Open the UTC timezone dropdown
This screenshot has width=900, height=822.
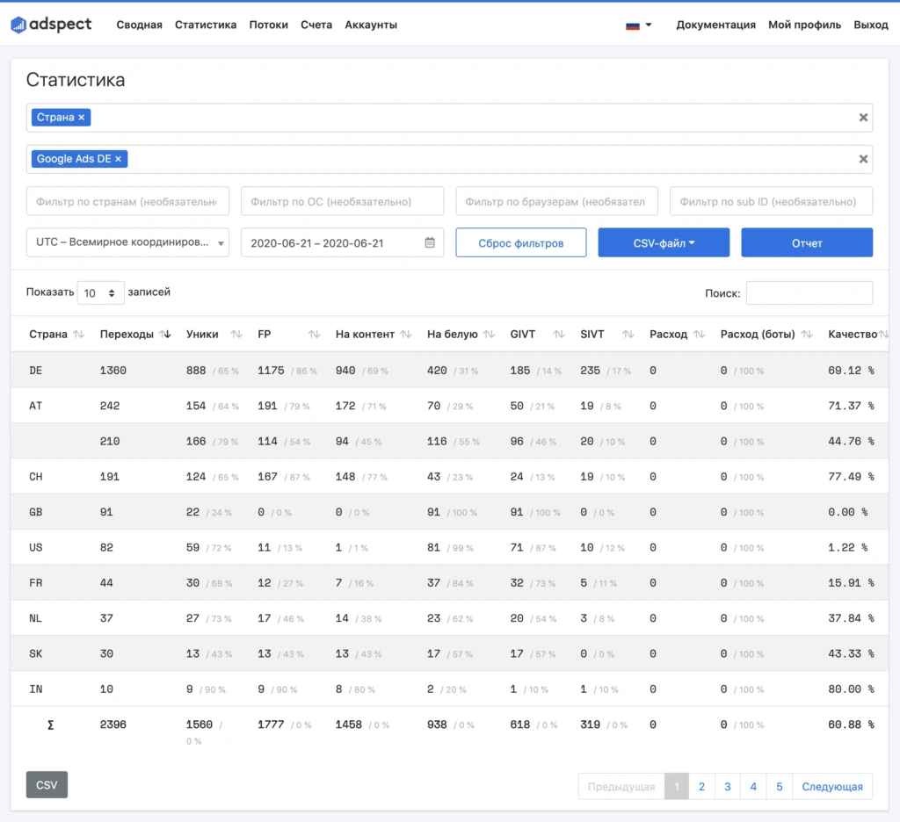click(x=127, y=242)
